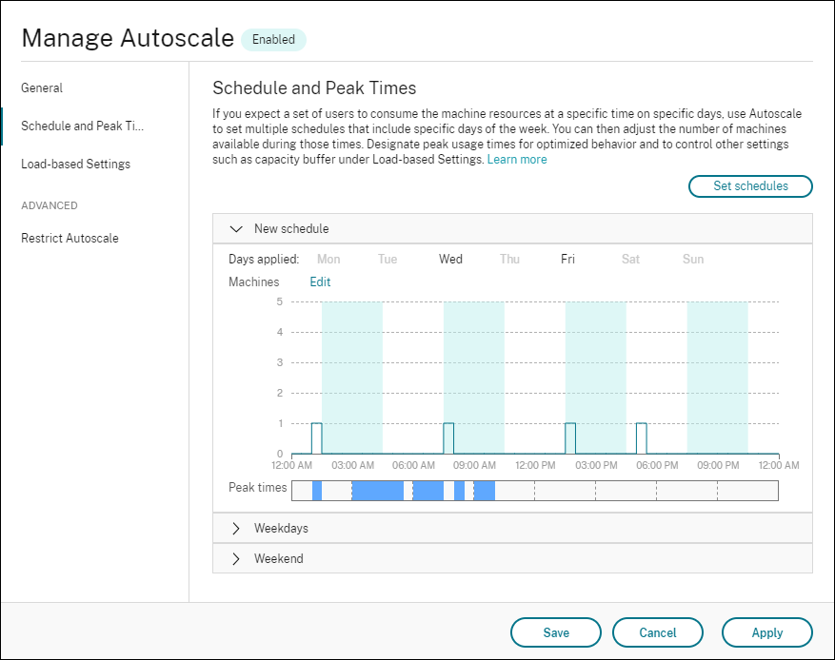Open the Restrict Autoscale page
Image resolution: width=835 pixels, height=660 pixels.
coord(70,238)
